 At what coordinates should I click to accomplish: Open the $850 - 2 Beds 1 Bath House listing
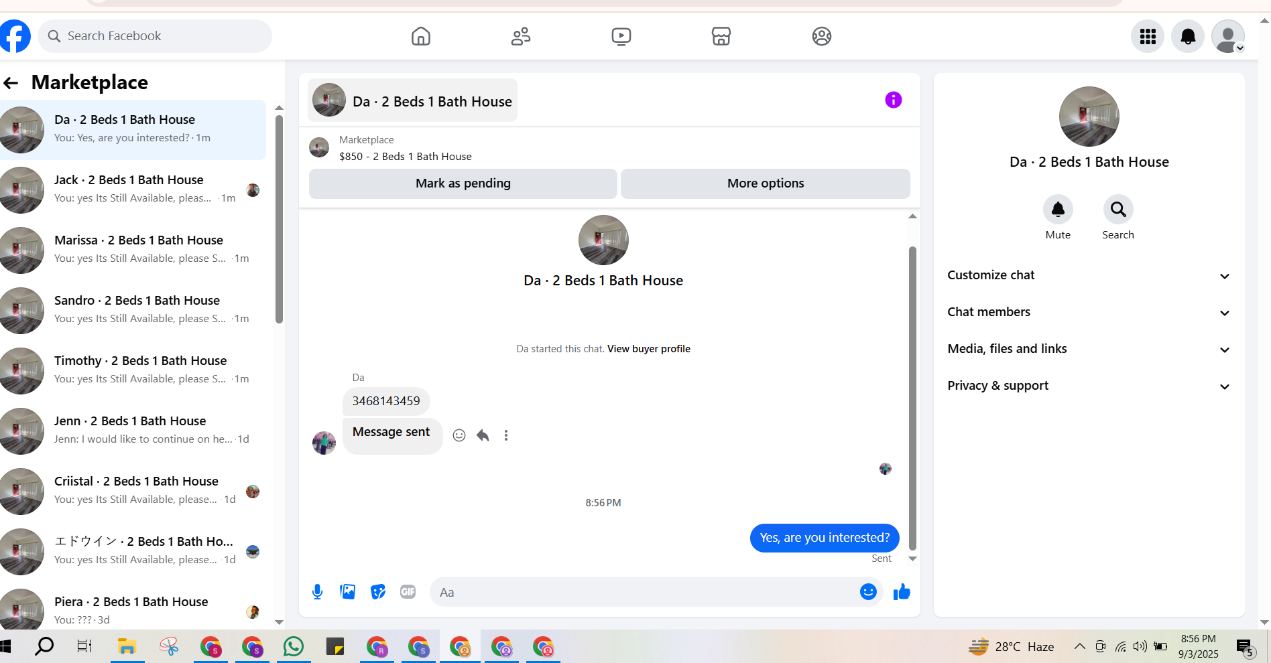(x=405, y=157)
